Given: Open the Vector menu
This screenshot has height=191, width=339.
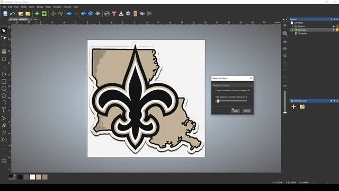Looking at the screenshot, I should click(x=32, y=7).
